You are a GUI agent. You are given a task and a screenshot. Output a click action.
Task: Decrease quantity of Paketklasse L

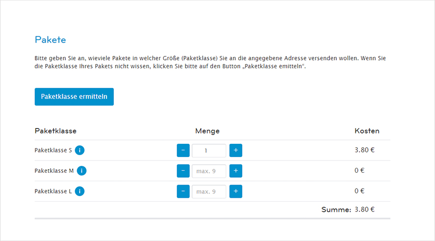point(183,191)
